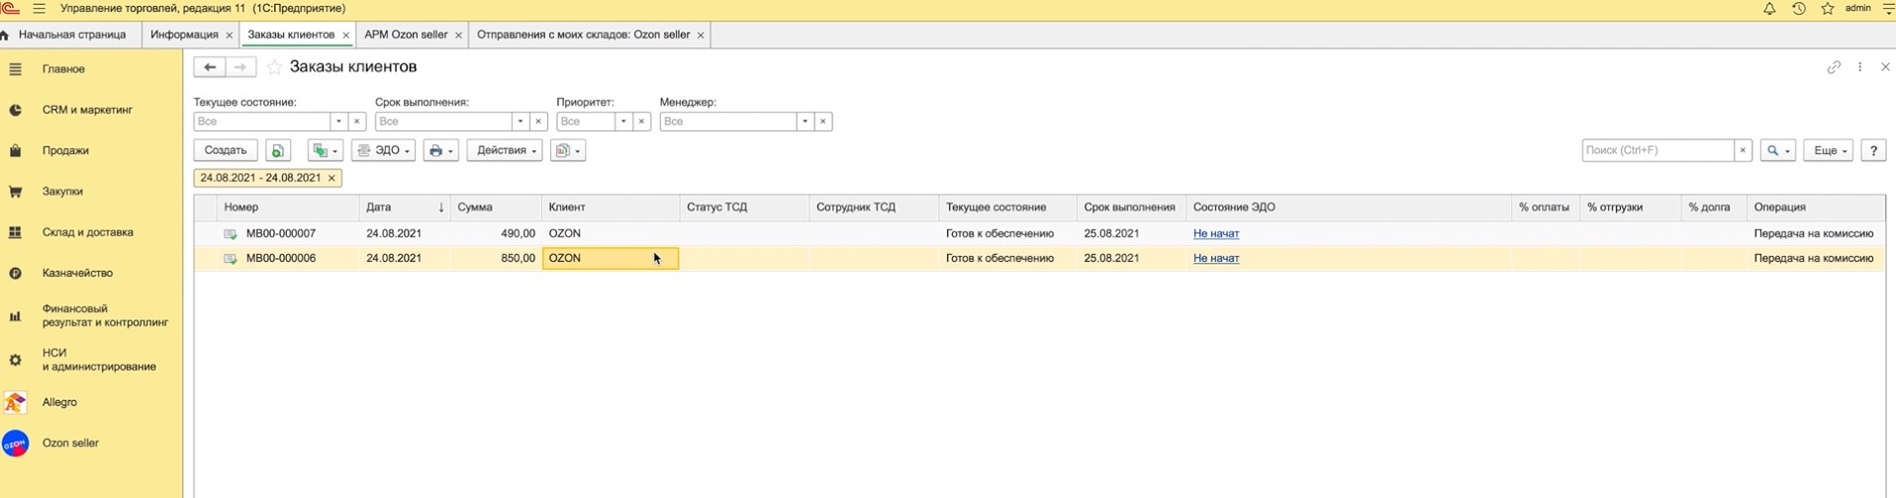Open the history clock icon
The width and height of the screenshot is (1896, 498).
point(1799,9)
